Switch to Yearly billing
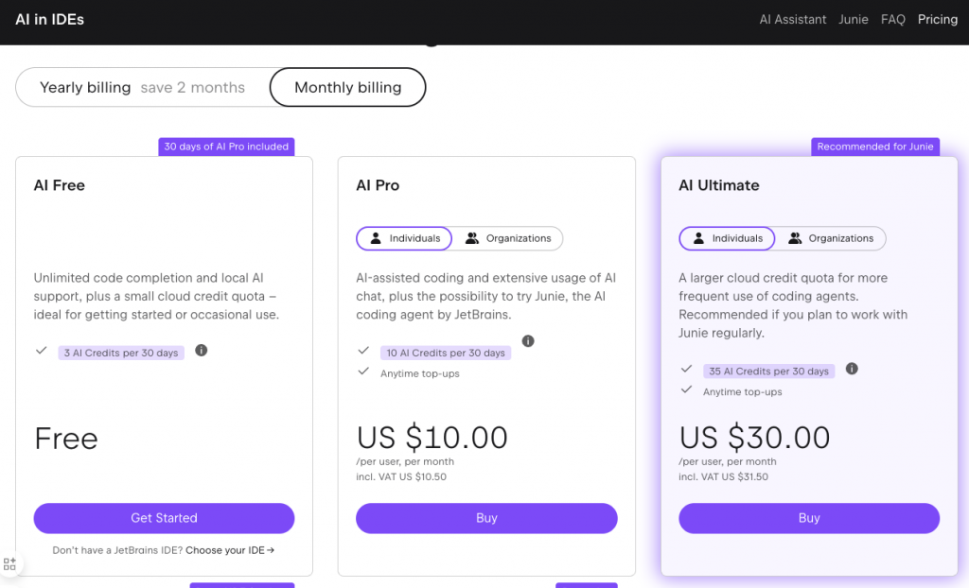 pos(142,88)
